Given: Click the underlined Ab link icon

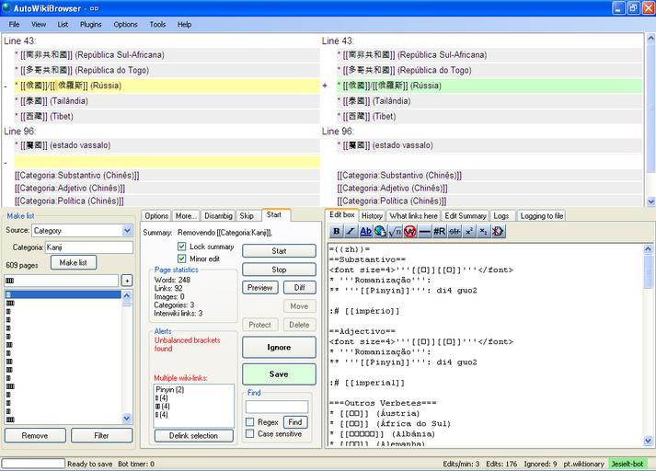Looking at the screenshot, I should pyautogui.click(x=366, y=232).
